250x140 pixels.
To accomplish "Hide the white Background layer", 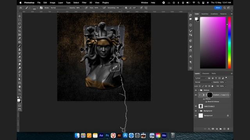I will click(x=196, y=115).
